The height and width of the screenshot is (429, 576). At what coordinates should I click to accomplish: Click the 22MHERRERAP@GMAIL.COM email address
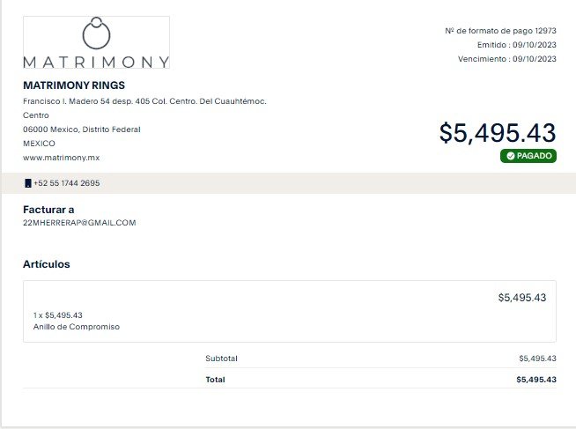[79, 223]
